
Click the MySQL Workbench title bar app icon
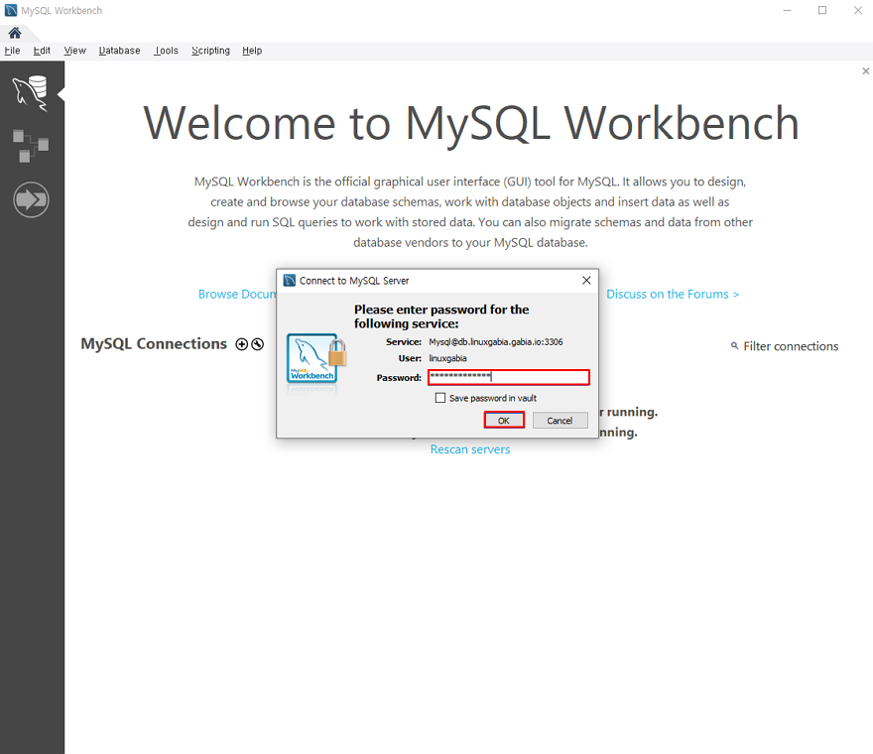coord(11,10)
